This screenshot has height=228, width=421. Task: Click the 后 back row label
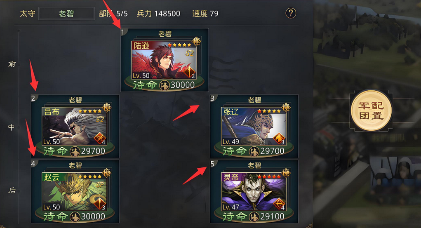(12, 190)
